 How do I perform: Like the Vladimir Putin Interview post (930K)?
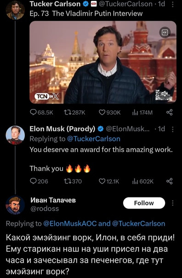coord(109,112)
